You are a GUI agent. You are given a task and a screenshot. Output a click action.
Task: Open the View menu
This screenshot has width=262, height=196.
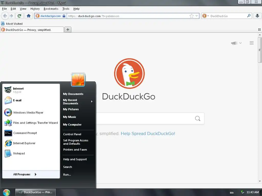tap(23, 9)
